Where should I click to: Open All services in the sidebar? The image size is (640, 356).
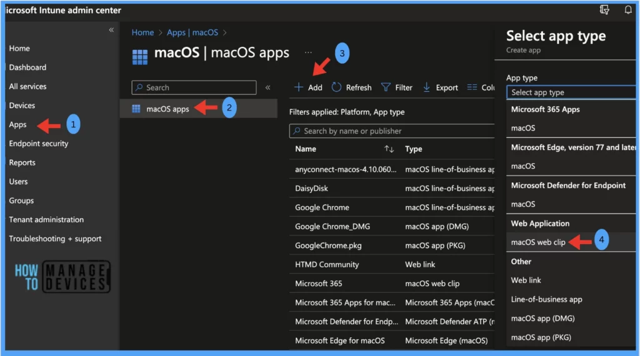27,86
